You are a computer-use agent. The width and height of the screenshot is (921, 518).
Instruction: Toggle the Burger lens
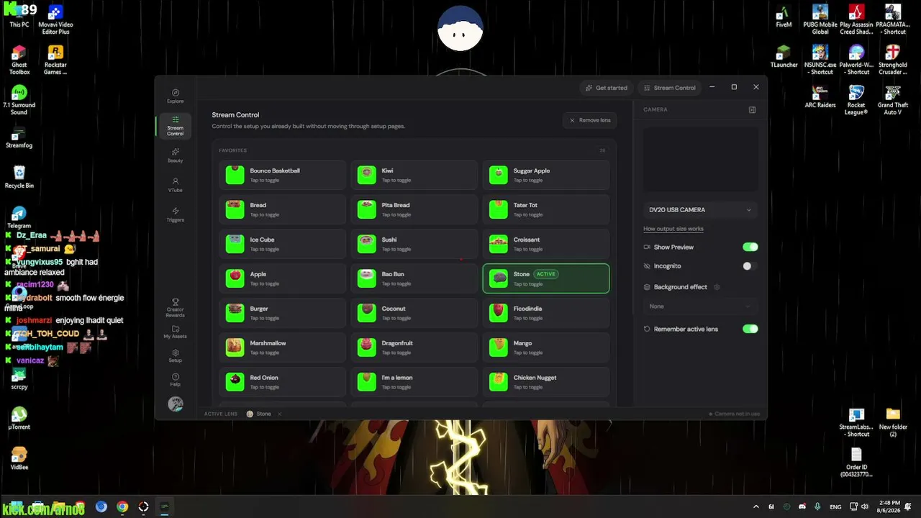pos(283,313)
